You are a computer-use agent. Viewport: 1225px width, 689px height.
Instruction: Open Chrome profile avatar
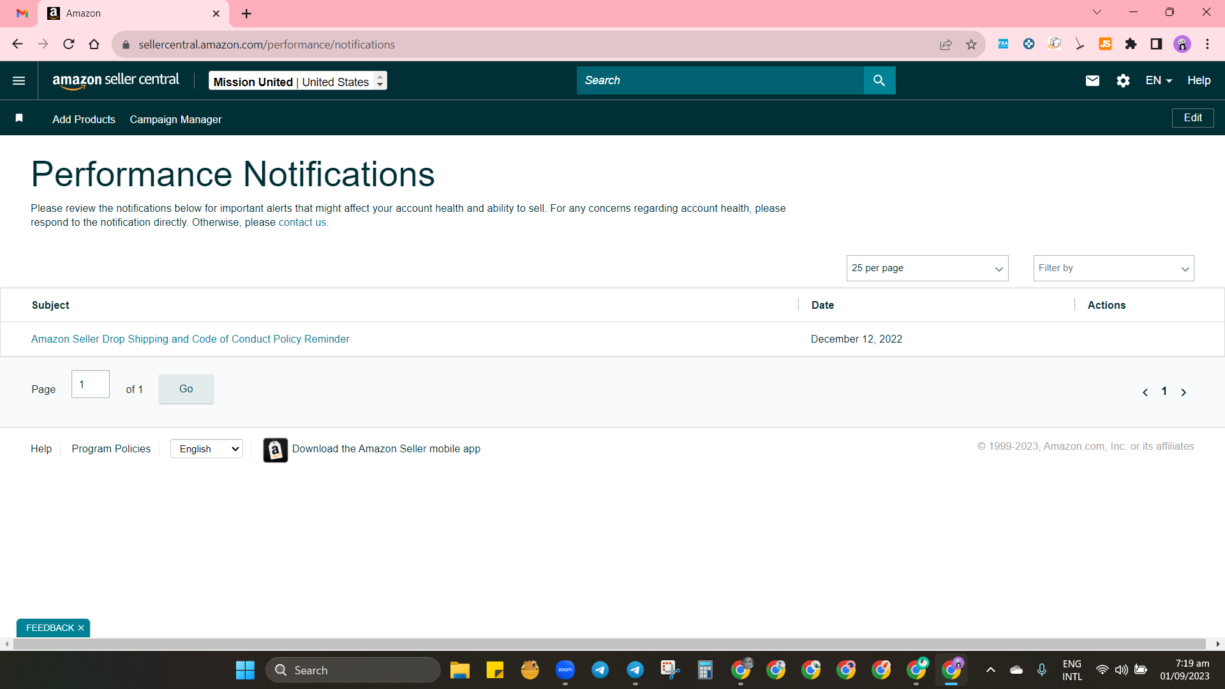pyautogui.click(x=1182, y=43)
